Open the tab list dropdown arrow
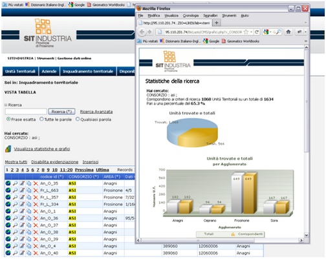This screenshot has width=326, height=259. coord(305,23)
